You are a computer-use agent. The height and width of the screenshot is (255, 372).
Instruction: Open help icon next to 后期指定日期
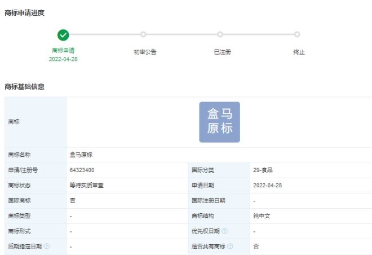click(x=47, y=246)
